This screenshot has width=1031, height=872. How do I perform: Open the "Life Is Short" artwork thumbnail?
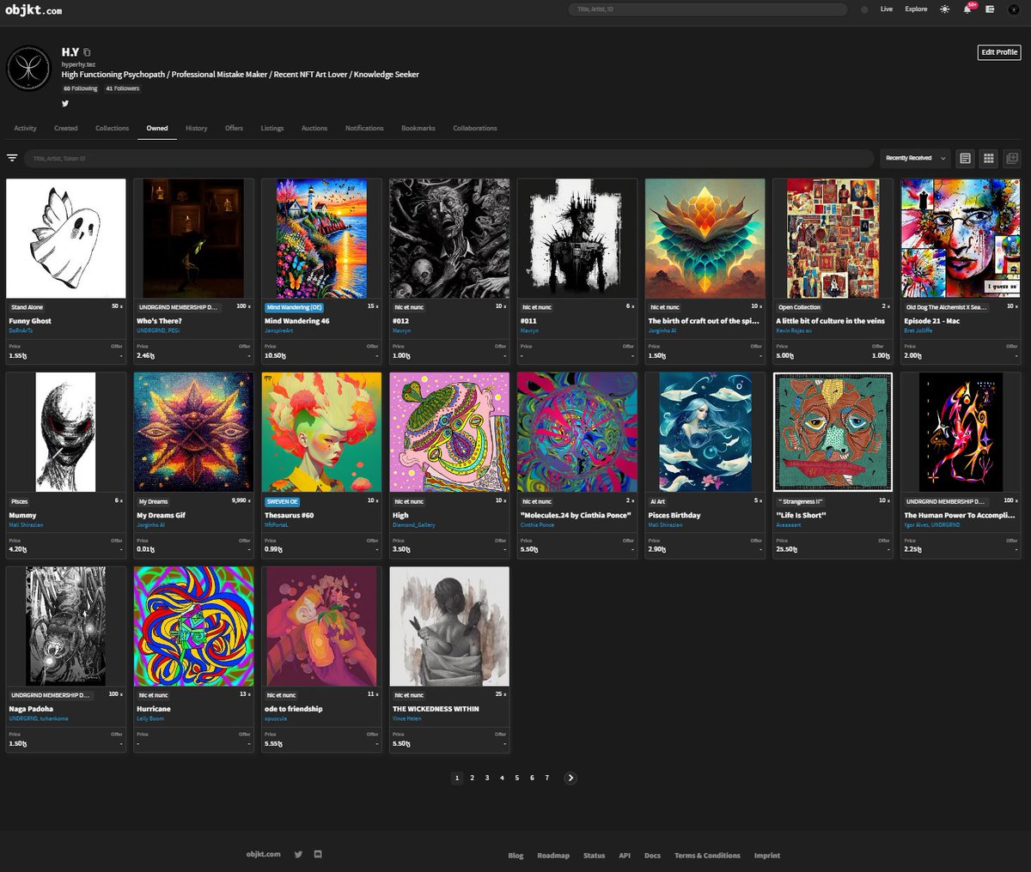833,433
